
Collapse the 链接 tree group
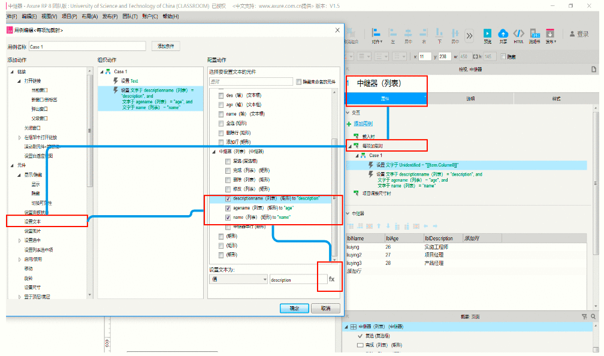coord(12,72)
